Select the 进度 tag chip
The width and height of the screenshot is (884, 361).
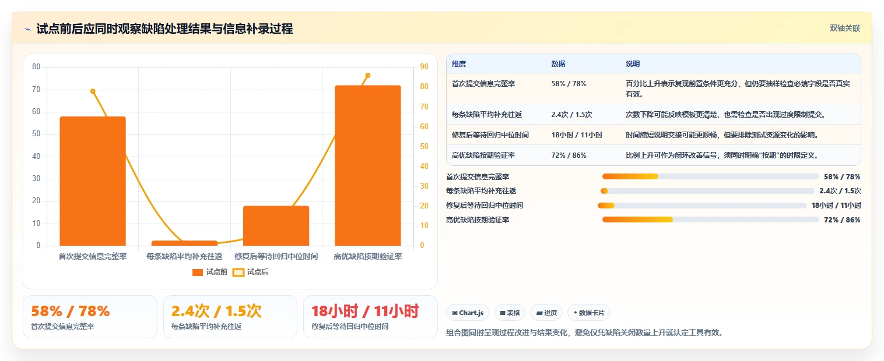click(546, 313)
